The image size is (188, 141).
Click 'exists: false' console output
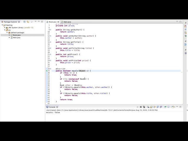point(53,113)
